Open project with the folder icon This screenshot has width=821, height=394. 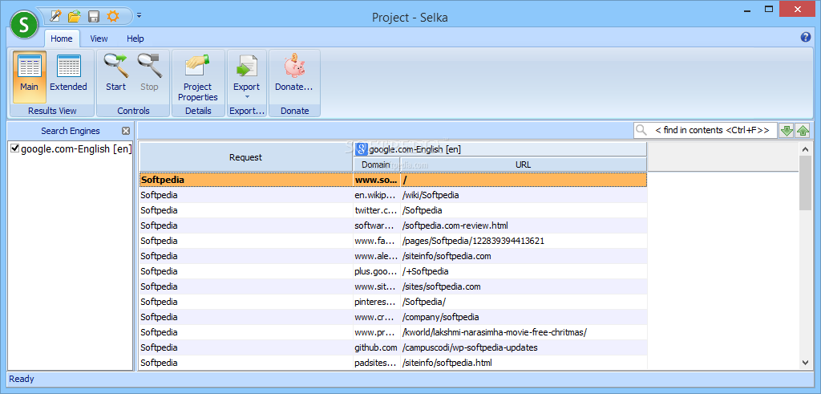75,16
